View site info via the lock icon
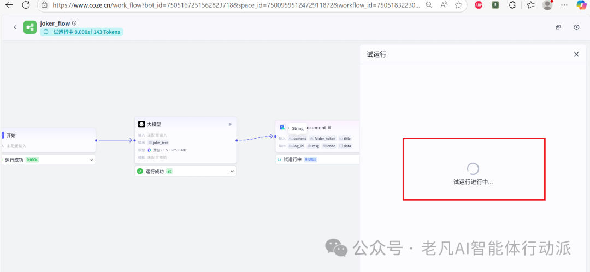The image size is (590, 272). [44, 5]
